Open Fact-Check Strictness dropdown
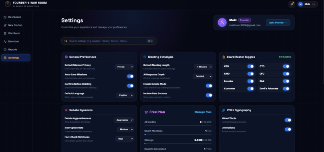The image size is (324, 152). point(125,139)
